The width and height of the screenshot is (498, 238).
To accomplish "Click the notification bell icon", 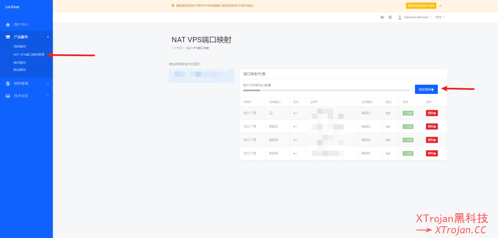I will (390, 17).
